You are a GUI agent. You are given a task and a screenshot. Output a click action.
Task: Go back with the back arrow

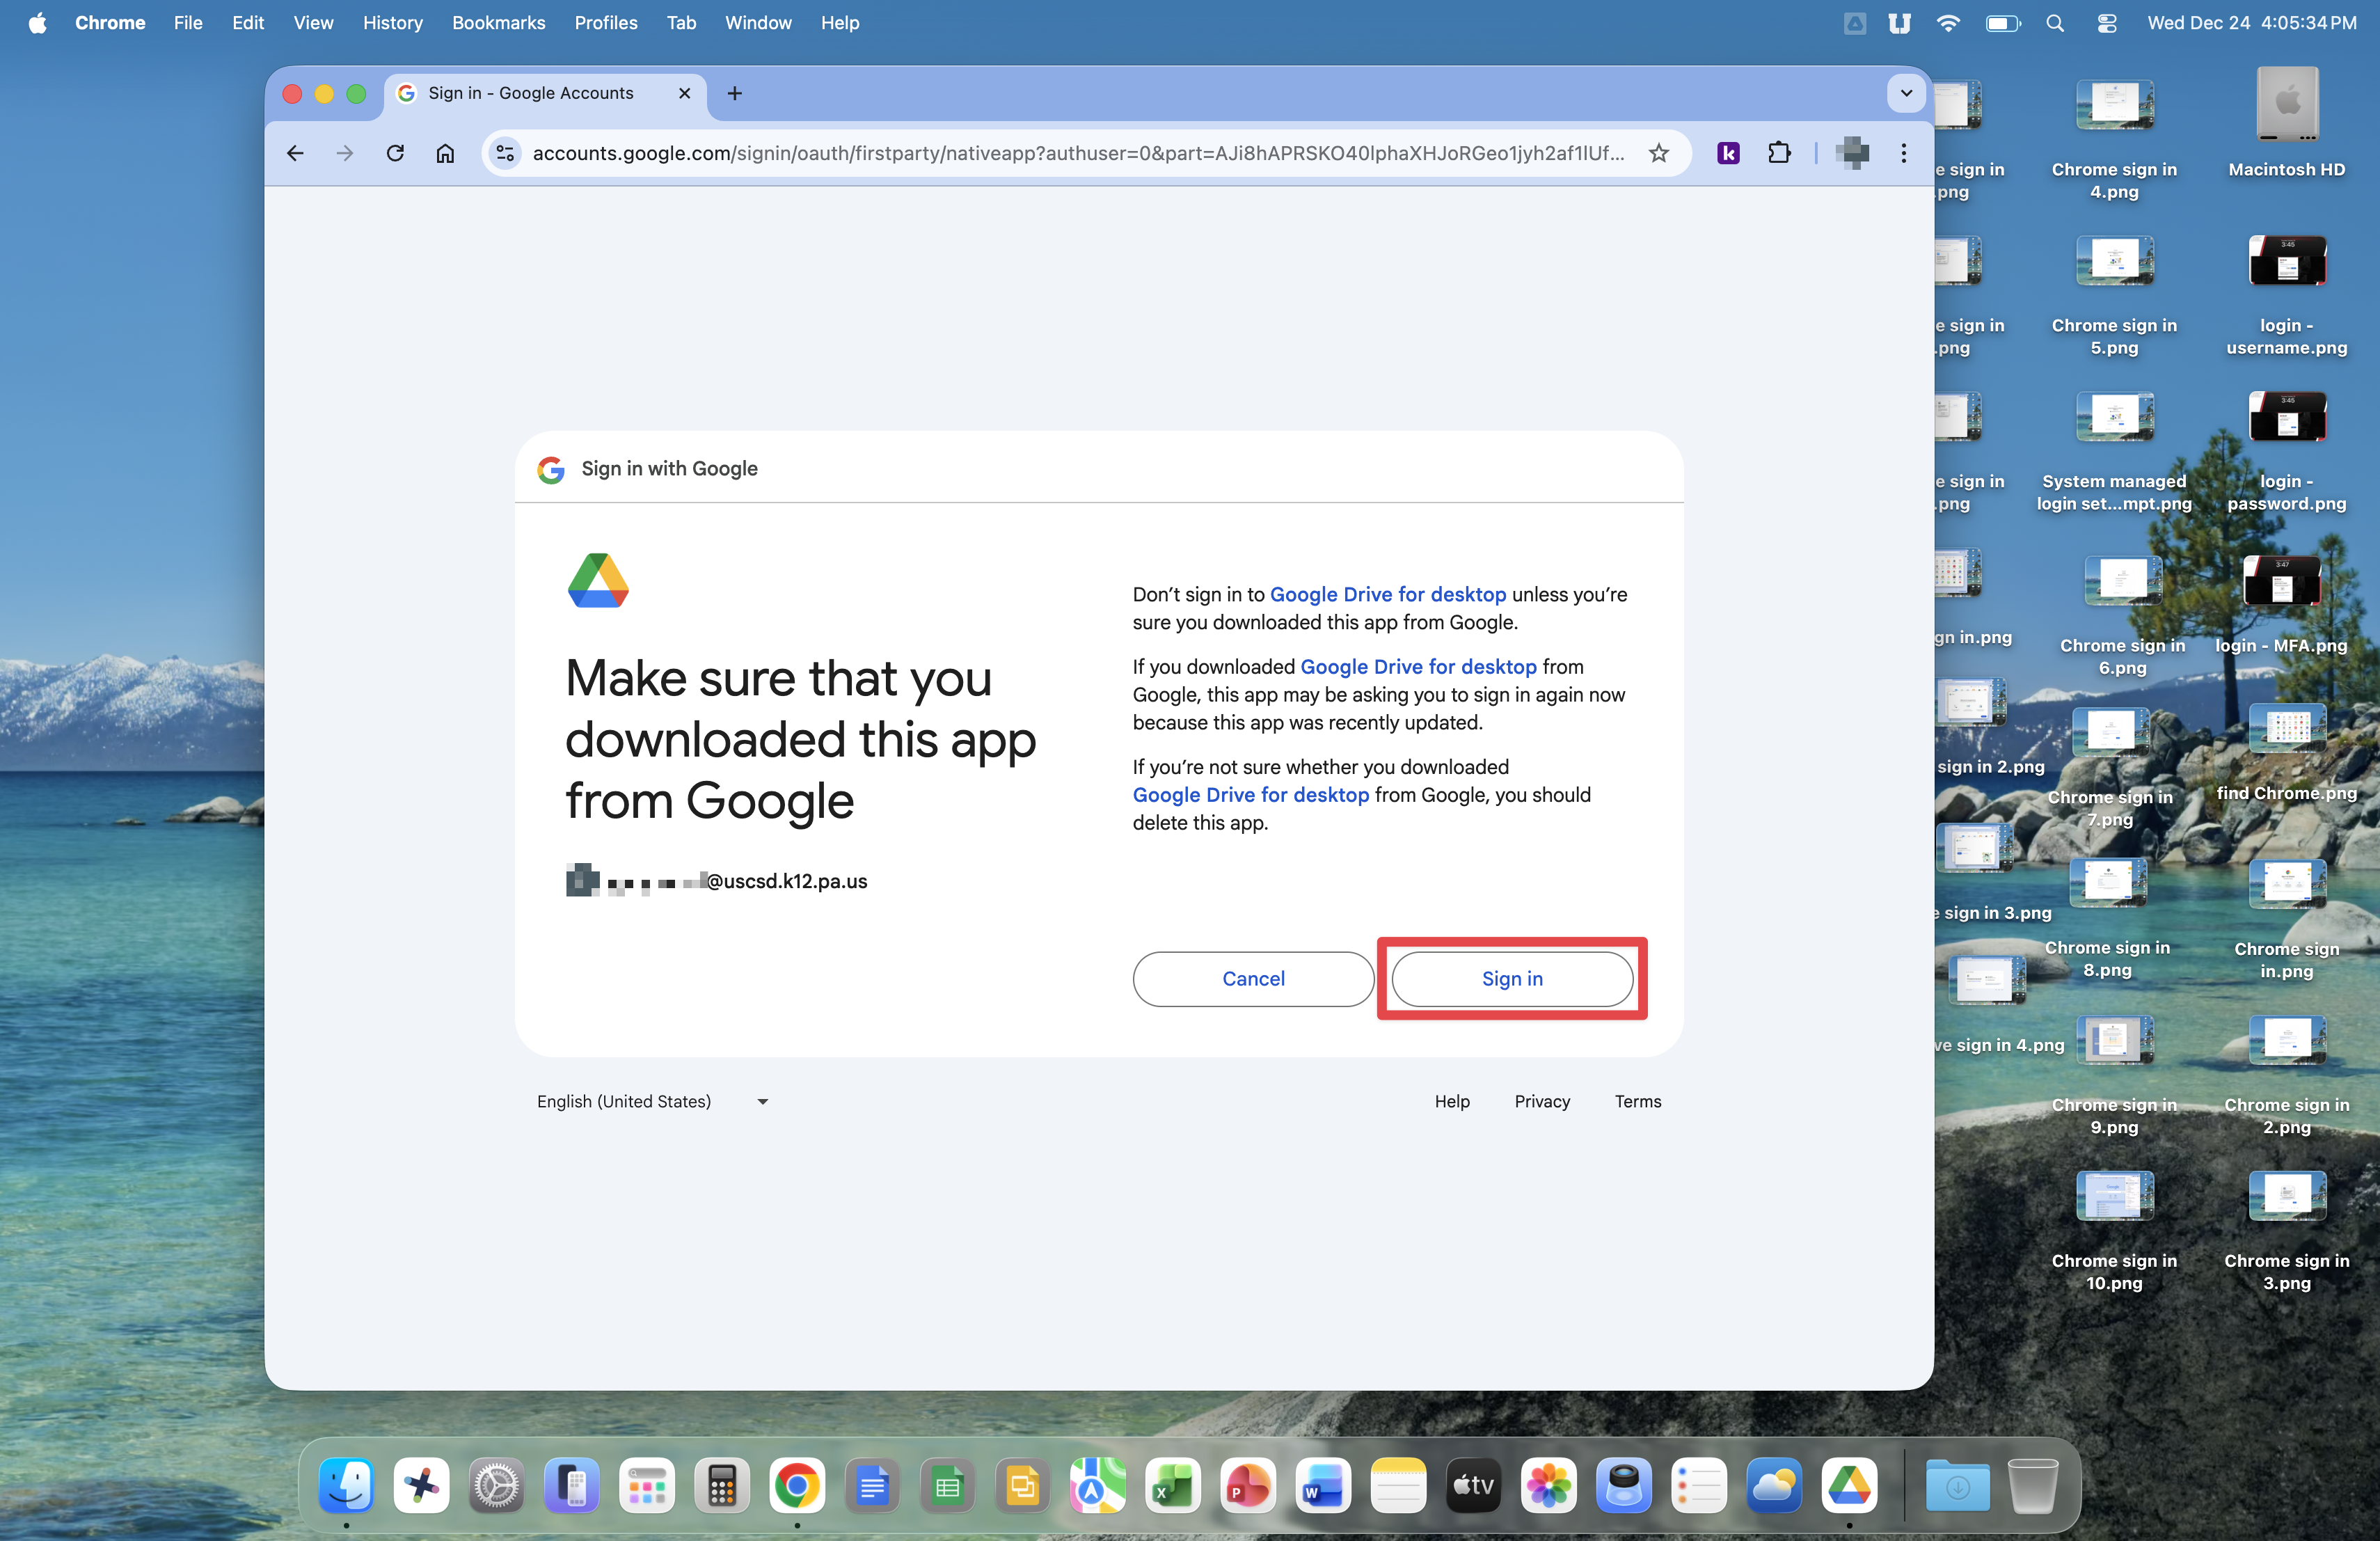coord(295,153)
